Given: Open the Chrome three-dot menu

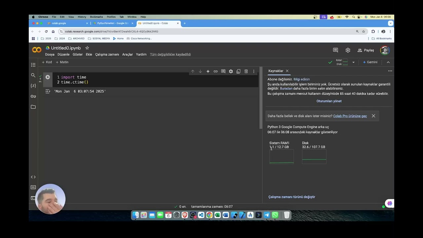Looking at the screenshot, I should click(x=390, y=31).
